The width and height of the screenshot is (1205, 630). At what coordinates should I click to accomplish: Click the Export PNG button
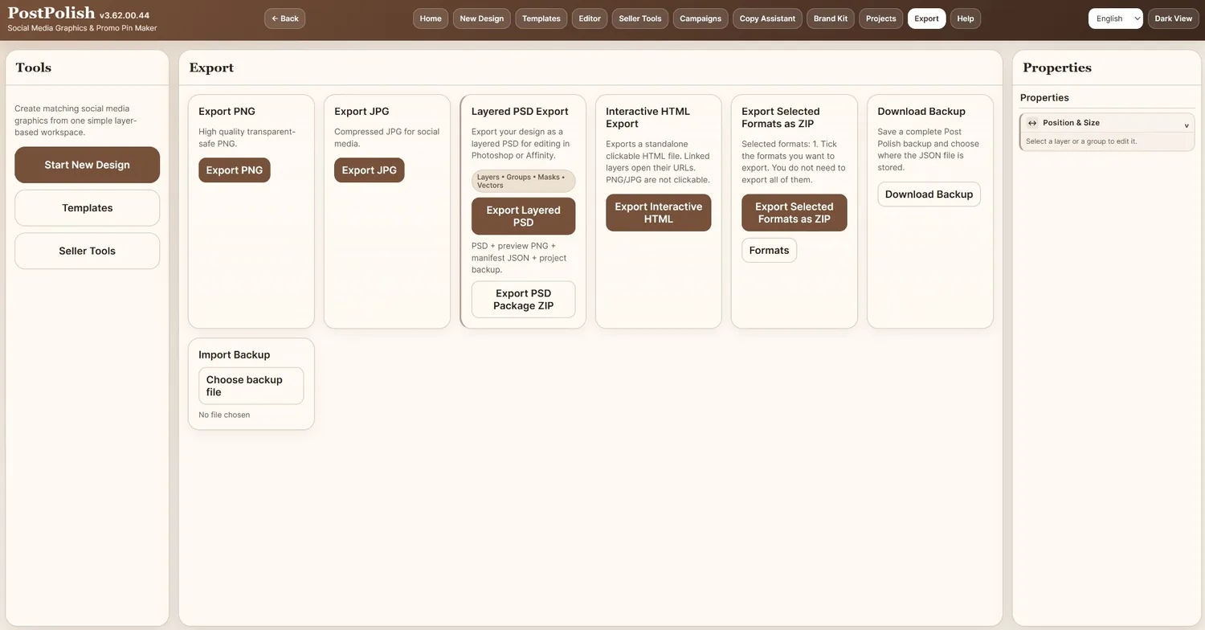coord(235,170)
